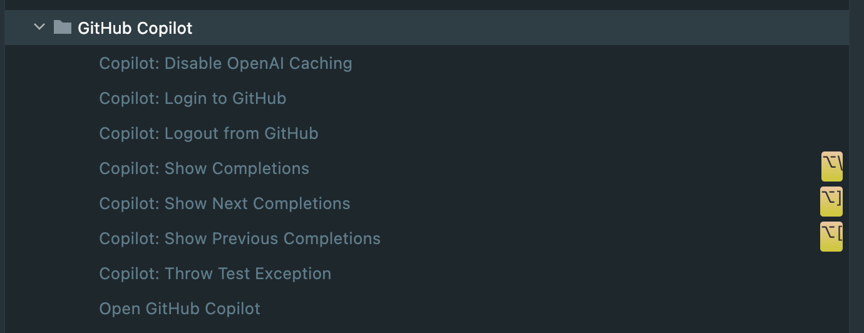Click the yellow badge beside Show Previous Completions

tap(831, 236)
